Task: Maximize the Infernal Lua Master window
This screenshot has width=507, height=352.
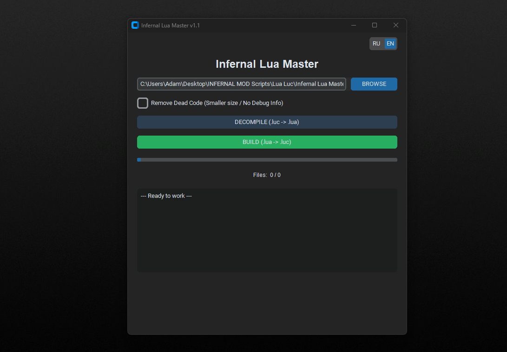Action: click(375, 25)
